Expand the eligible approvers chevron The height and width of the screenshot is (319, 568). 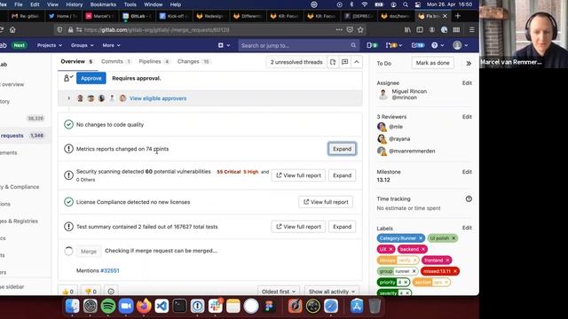tap(69, 98)
